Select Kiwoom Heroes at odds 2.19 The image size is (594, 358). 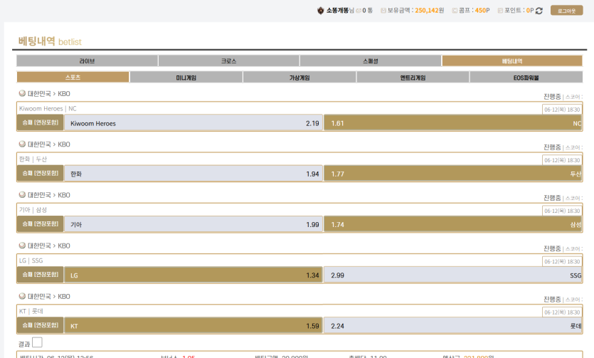193,123
